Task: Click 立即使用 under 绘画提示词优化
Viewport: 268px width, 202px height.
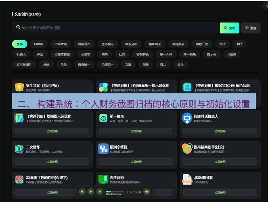Action: coord(52,131)
